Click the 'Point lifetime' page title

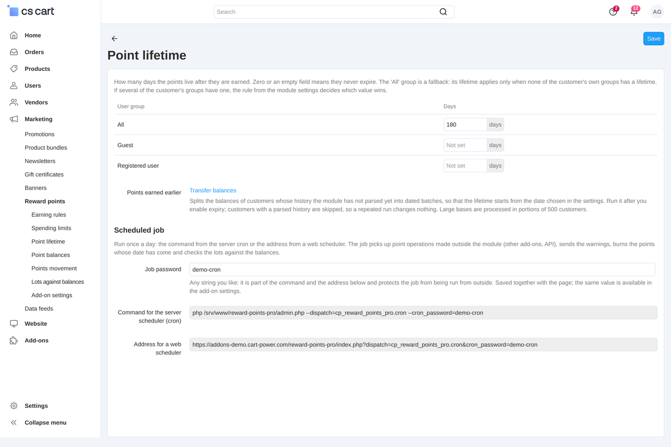(147, 55)
